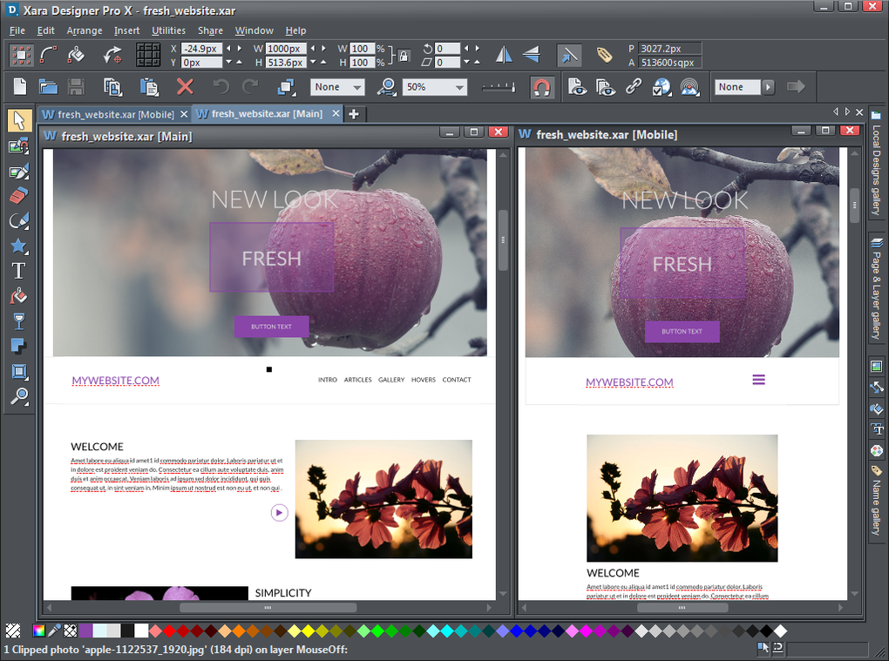Open the File menu
Image resolution: width=889 pixels, height=661 pixels.
(x=17, y=30)
